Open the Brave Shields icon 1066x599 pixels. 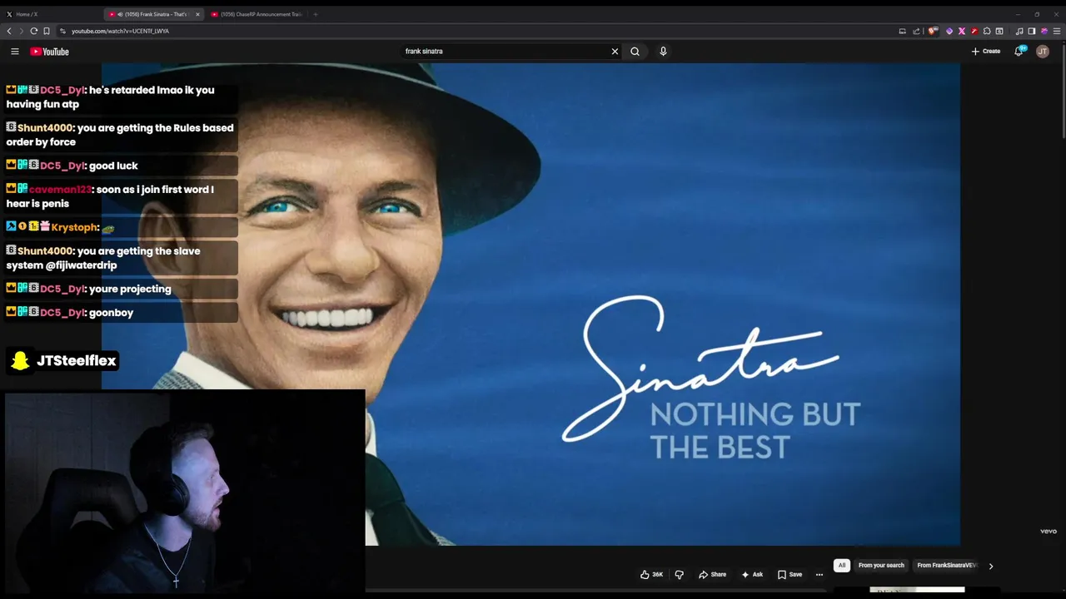pyautogui.click(x=934, y=31)
